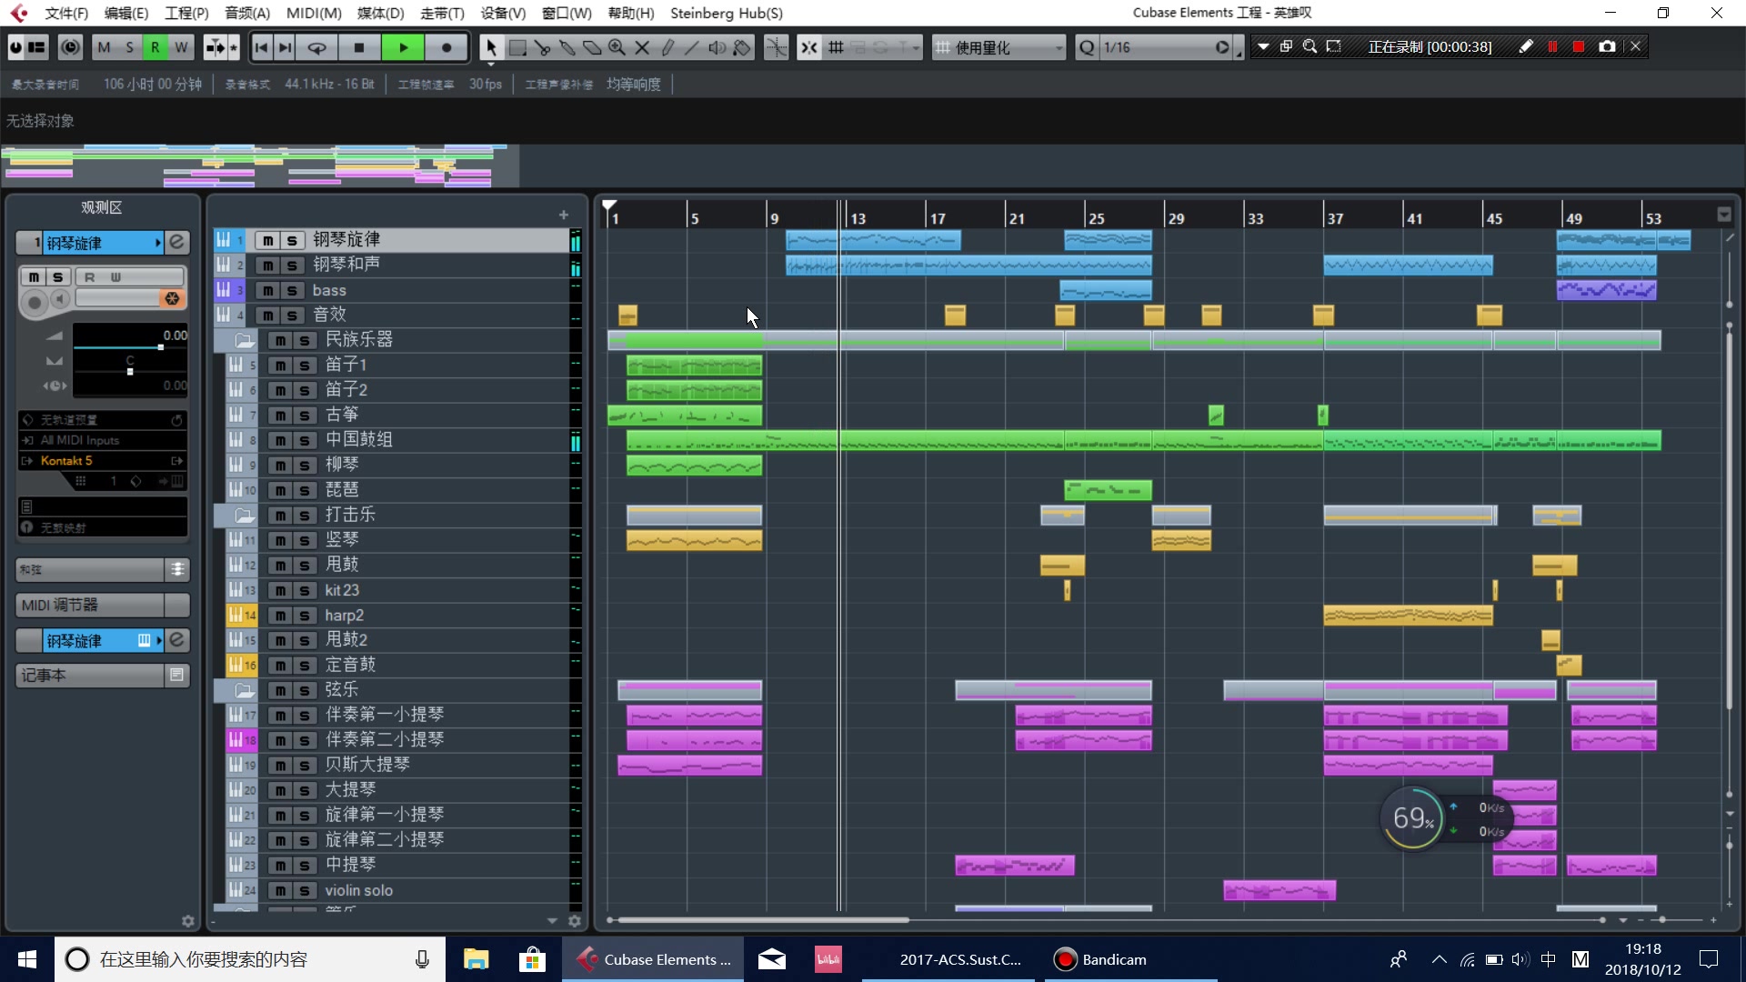The width and height of the screenshot is (1746, 982).
Task: Open the 音频(A) menu
Action: (x=247, y=13)
